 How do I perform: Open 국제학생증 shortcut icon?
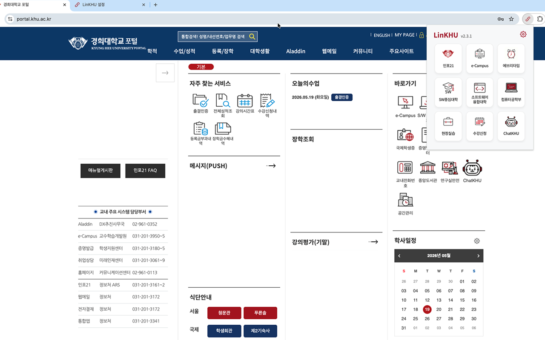click(x=405, y=139)
